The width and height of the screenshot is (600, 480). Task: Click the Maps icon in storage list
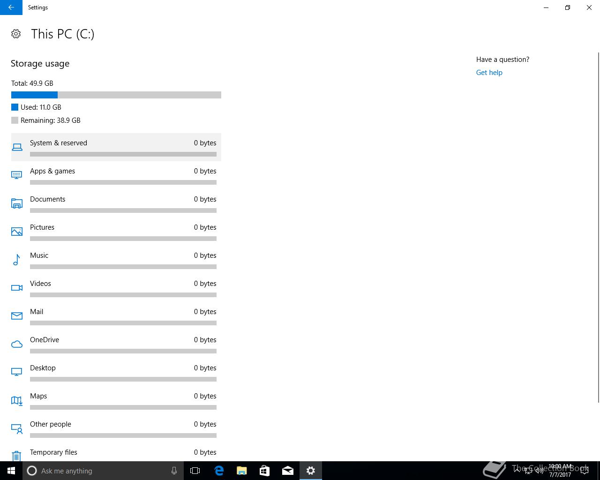pos(17,400)
